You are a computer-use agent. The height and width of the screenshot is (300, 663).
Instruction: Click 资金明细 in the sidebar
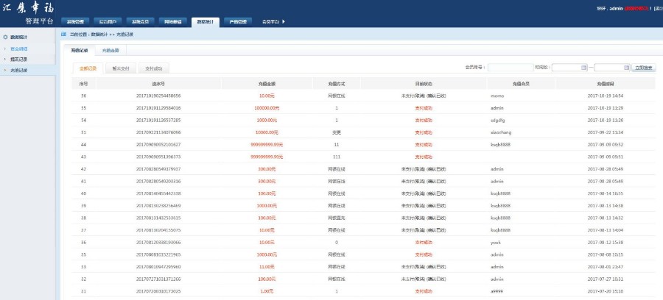coord(19,49)
